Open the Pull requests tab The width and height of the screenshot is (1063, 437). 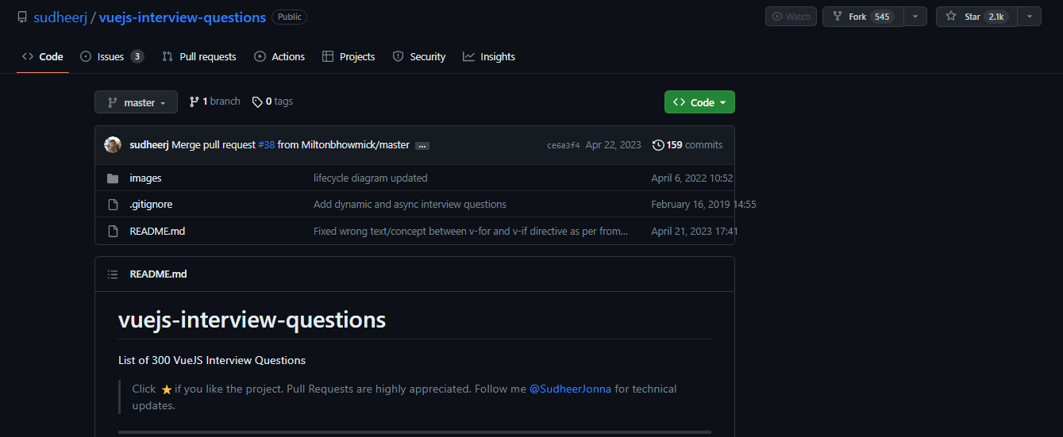click(x=199, y=56)
